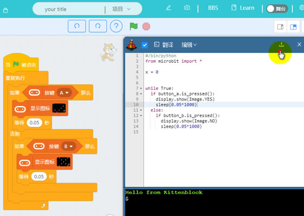The height and width of the screenshot is (216, 304).
Task: Click the green flag run button
Action: click(134, 27)
